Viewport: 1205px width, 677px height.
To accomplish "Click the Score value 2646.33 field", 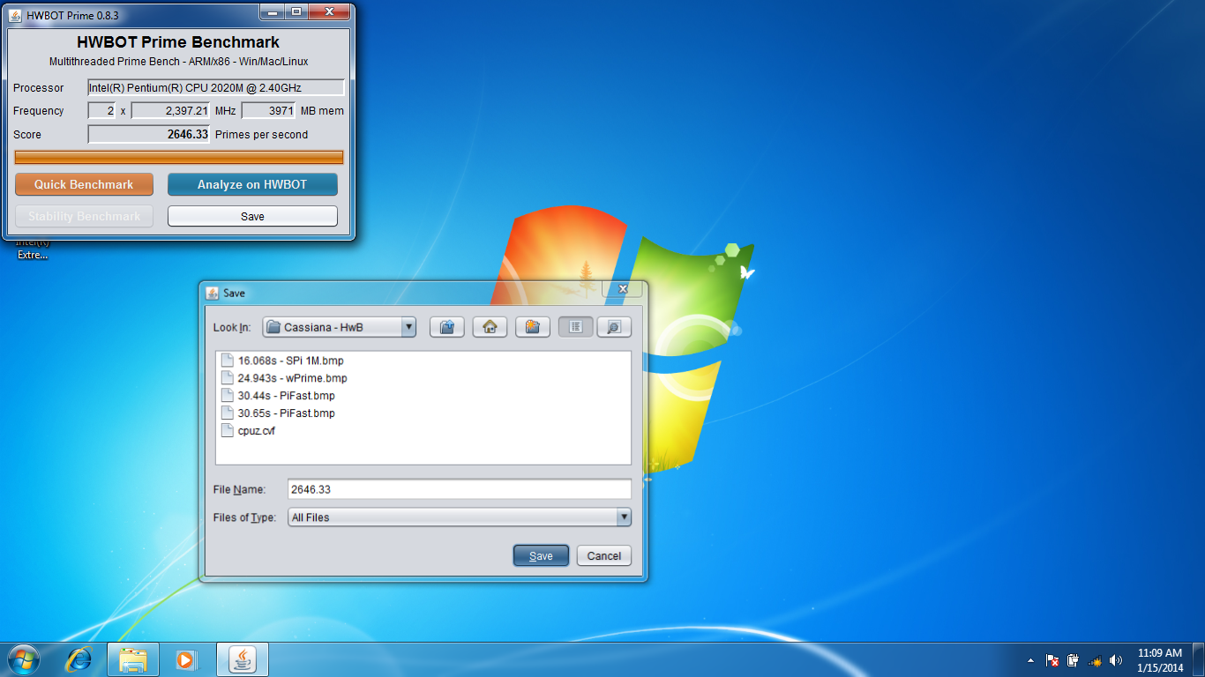I will tap(148, 134).
